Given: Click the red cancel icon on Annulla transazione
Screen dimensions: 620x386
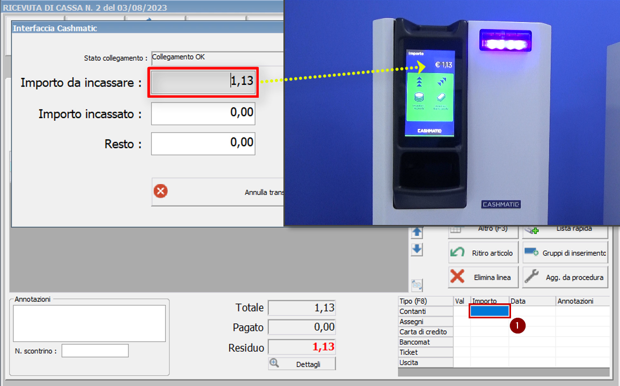Looking at the screenshot, I should tap(161, 191).
